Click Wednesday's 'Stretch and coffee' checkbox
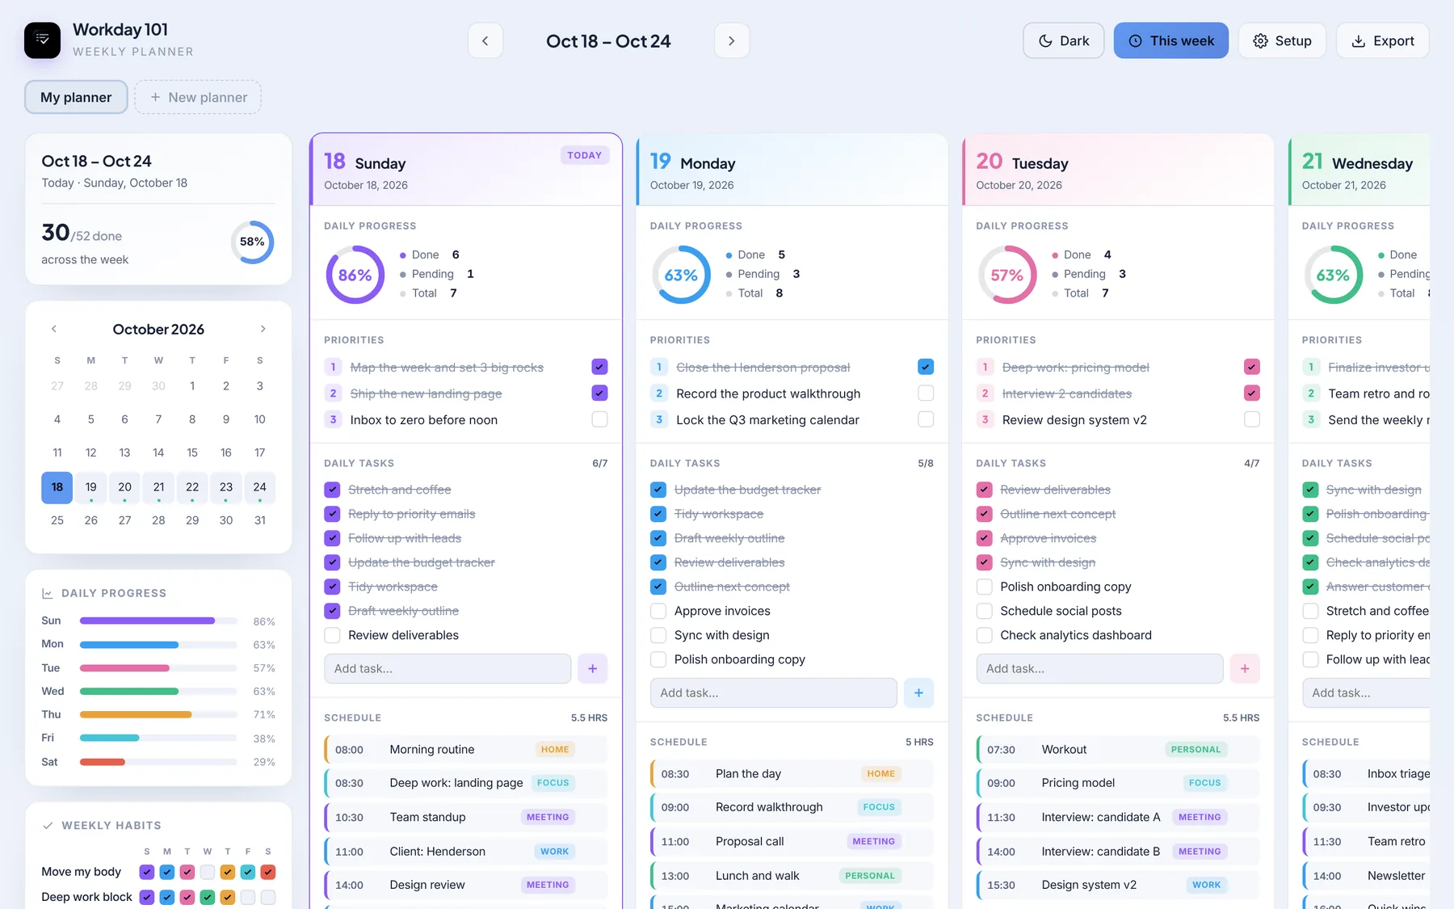The image size is (1454, 909). (1310, 611)
